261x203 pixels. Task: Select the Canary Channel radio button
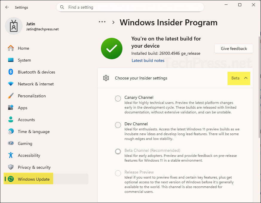(x=118, y=98)
